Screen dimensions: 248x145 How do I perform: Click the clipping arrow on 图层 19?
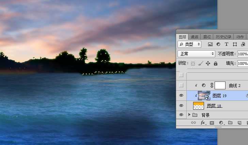[x=196, y=95]
